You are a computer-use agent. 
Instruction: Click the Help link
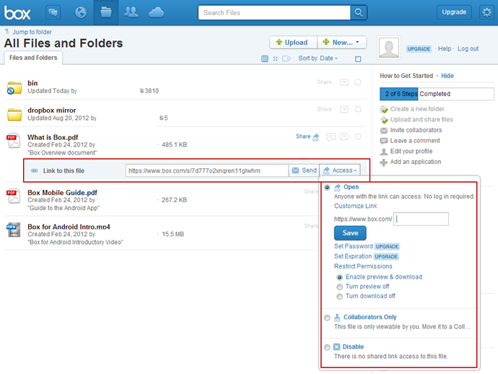click(445, 48)
